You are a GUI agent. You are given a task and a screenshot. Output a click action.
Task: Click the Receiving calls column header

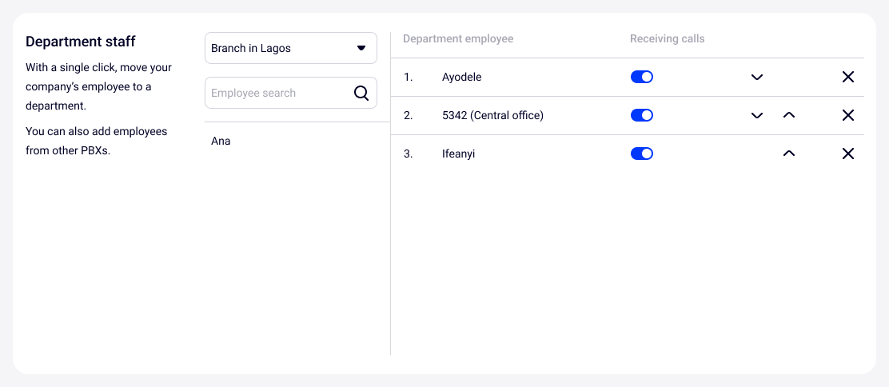point(668,39)
